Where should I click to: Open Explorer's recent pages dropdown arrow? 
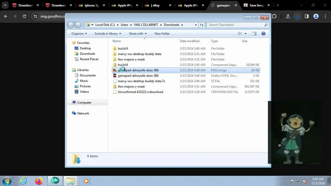pos(83,25)
